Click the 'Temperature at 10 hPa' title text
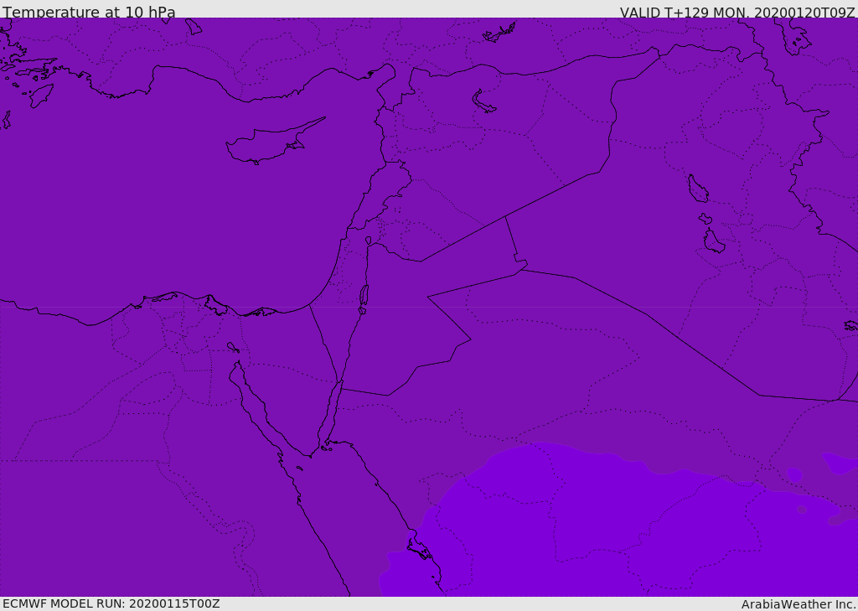The image size is (858, 611). (89, 12)
